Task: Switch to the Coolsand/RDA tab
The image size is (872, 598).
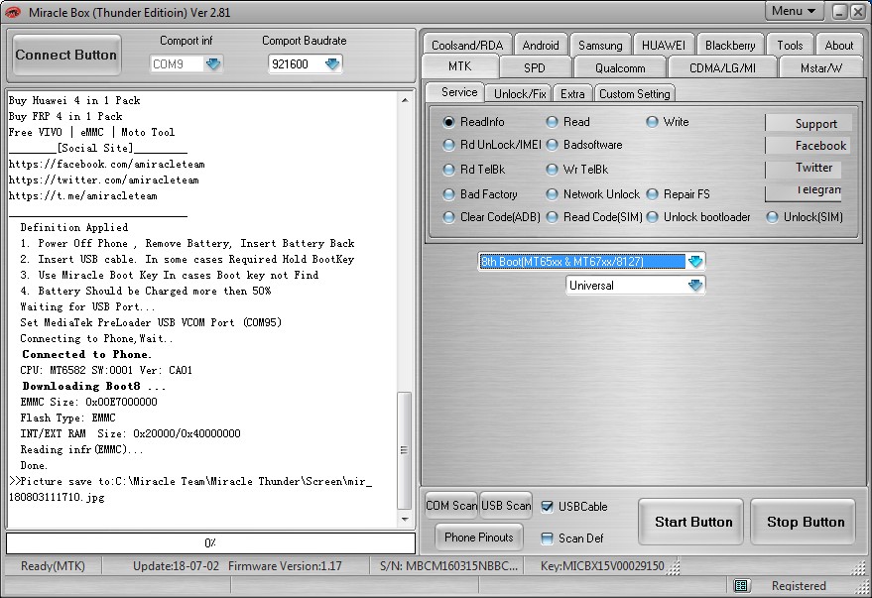Action: coord(467,45)
